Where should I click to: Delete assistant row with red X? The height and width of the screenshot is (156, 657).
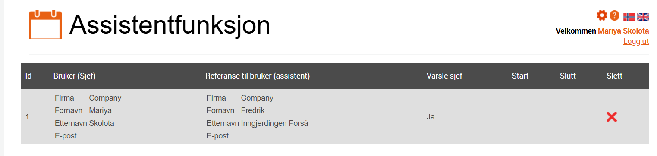click(611, 116)
